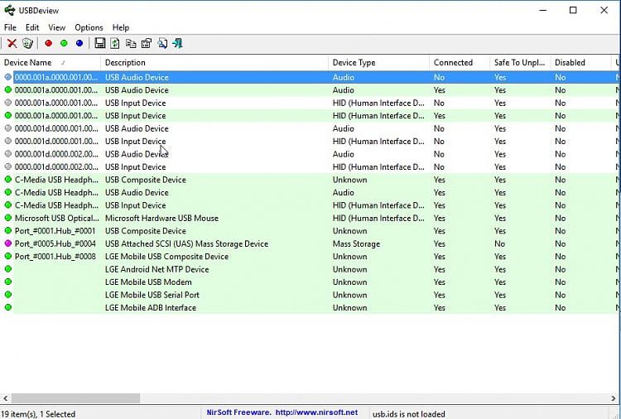Click green dot beside LGE Mobile ADB Interface
The width and height of the screenshot is (621, 419).
click(8, 307)
